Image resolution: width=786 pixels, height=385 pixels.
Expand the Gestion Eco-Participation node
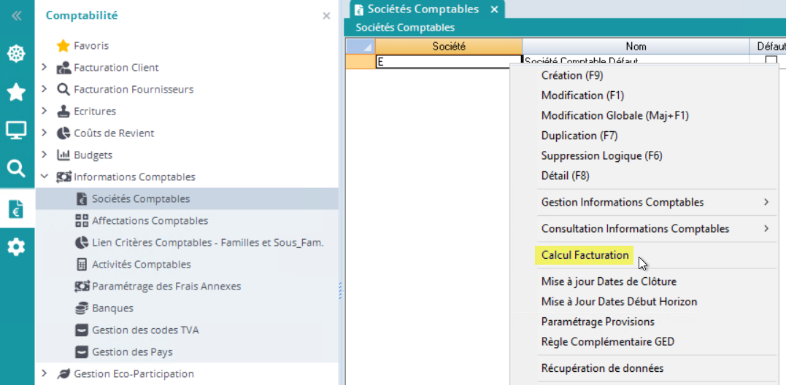click(x=45, y=374)
